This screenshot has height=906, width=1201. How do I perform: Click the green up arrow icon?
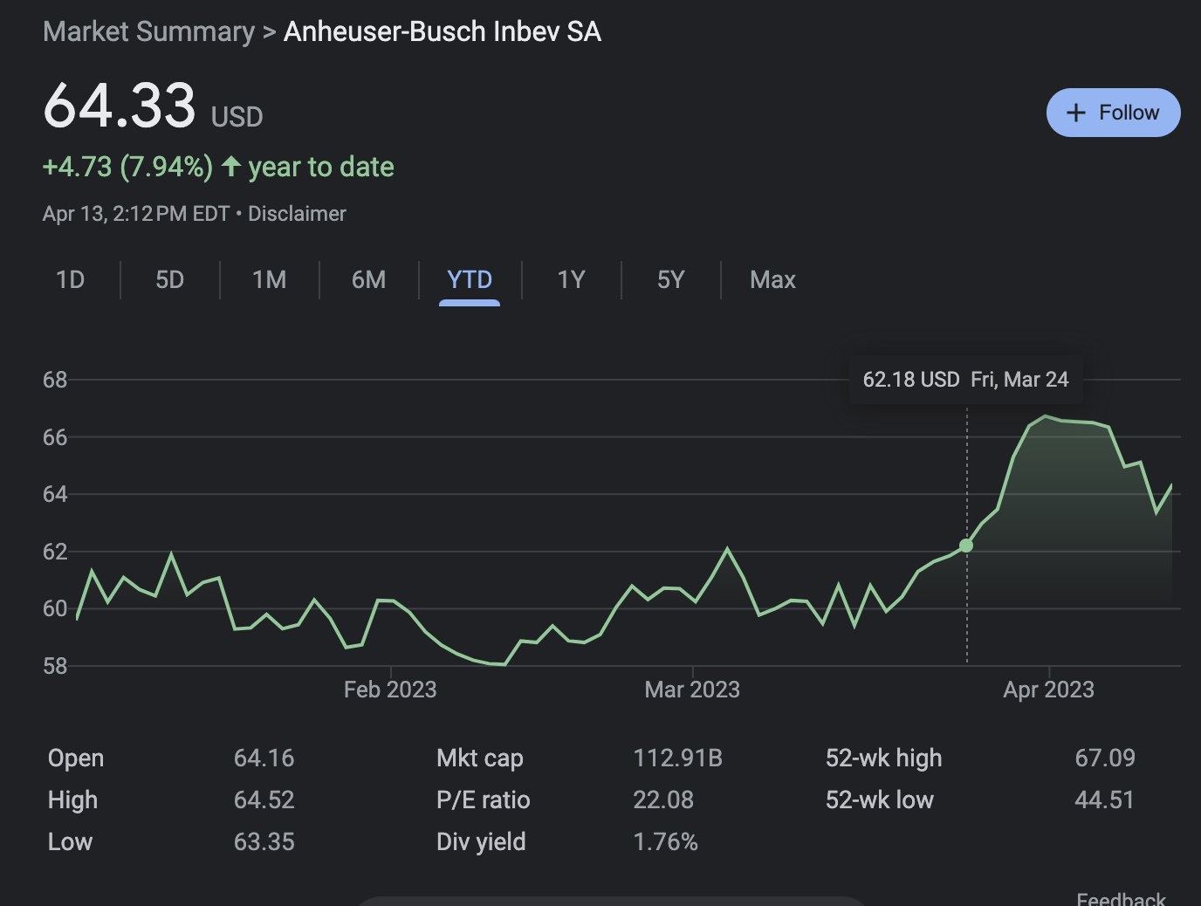click(231, 166)
